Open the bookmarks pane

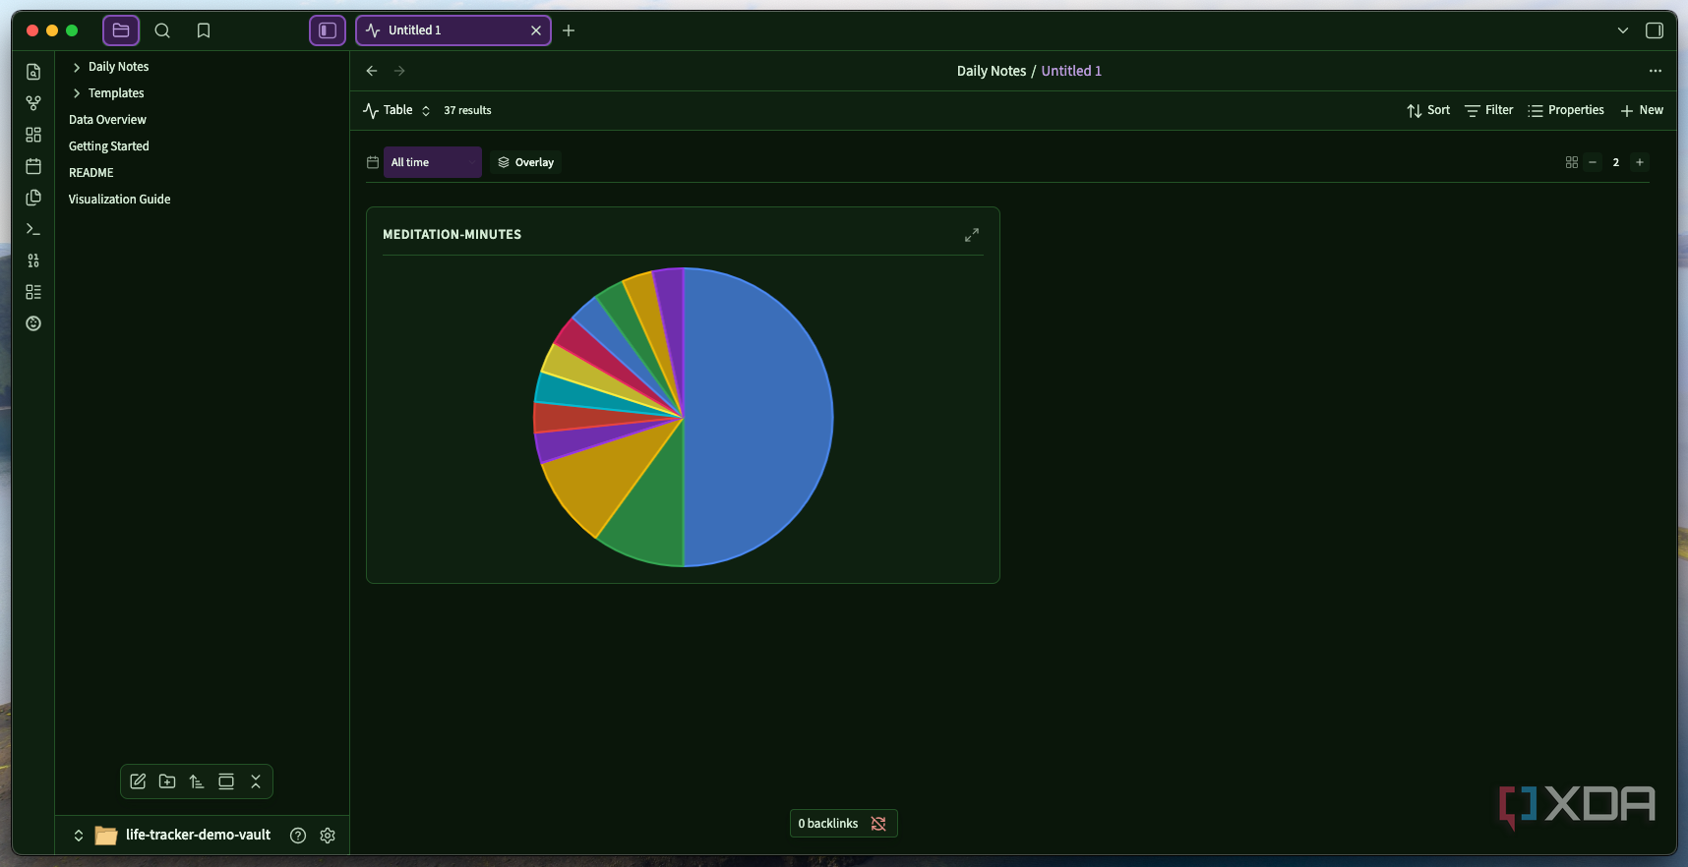[204, 30]
